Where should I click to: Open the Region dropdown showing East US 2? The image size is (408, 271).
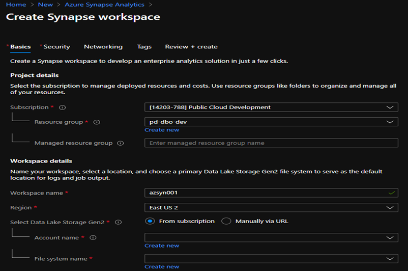271,208
